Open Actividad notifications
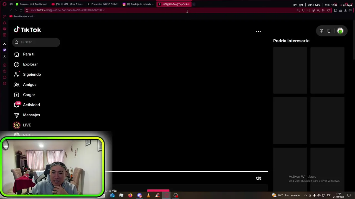The width and height of the screenshot is (355, 199). click(27, 105)
